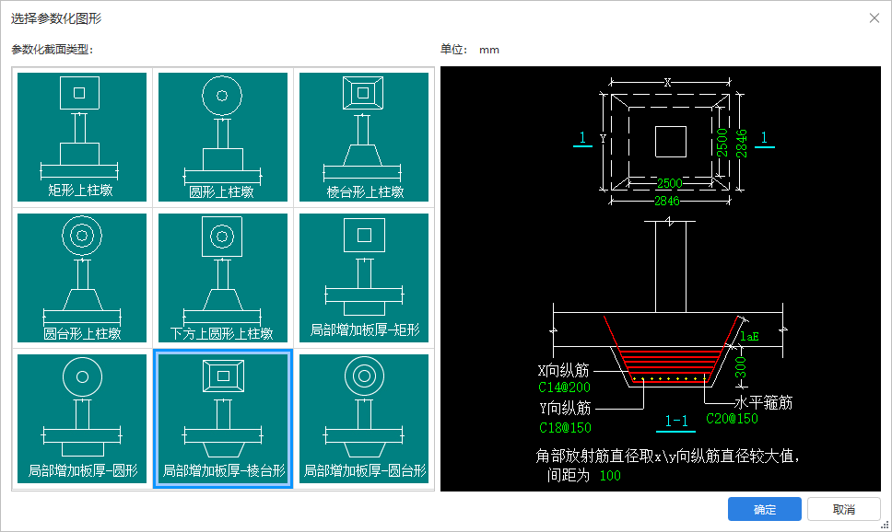Select the 矩形上柱墩 section type

(82, 137)
